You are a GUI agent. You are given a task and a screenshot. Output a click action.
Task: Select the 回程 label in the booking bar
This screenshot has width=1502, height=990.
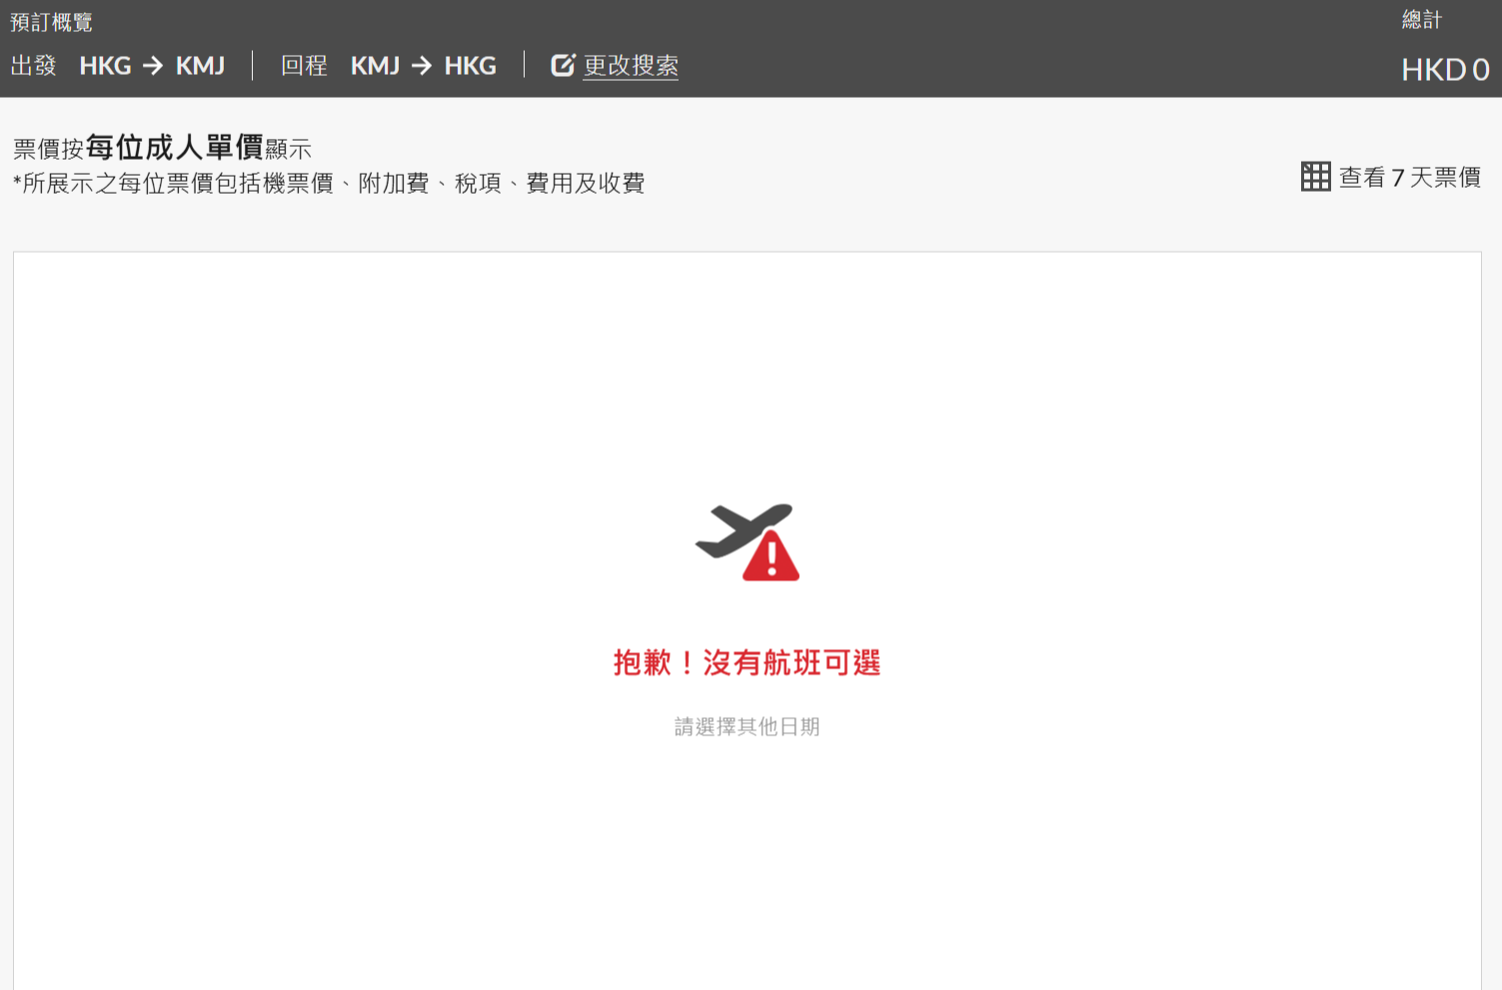pyautogui.click(x=304, y=66)
